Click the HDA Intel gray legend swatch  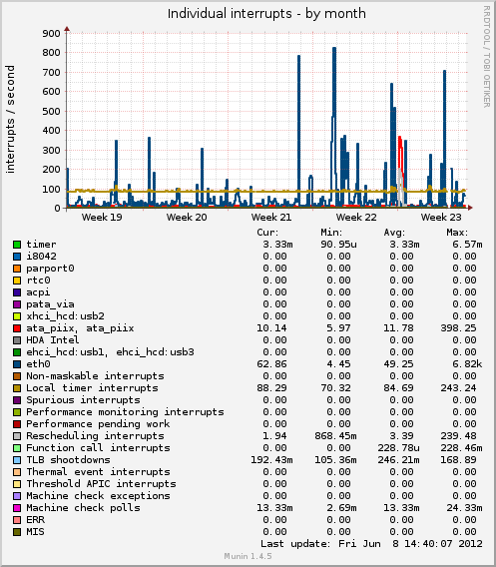17,340
